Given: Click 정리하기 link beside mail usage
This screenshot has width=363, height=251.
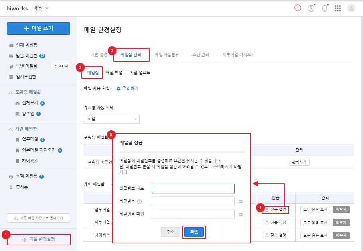Looking at the screenshot, I should click(128, 88).
